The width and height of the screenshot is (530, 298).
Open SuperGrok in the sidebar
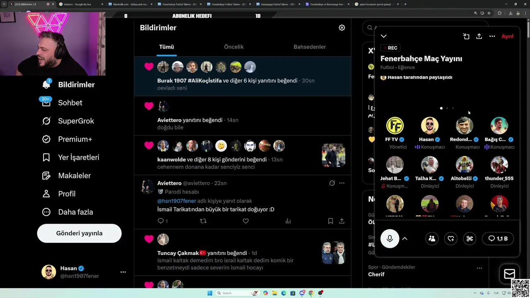(68, 121)
